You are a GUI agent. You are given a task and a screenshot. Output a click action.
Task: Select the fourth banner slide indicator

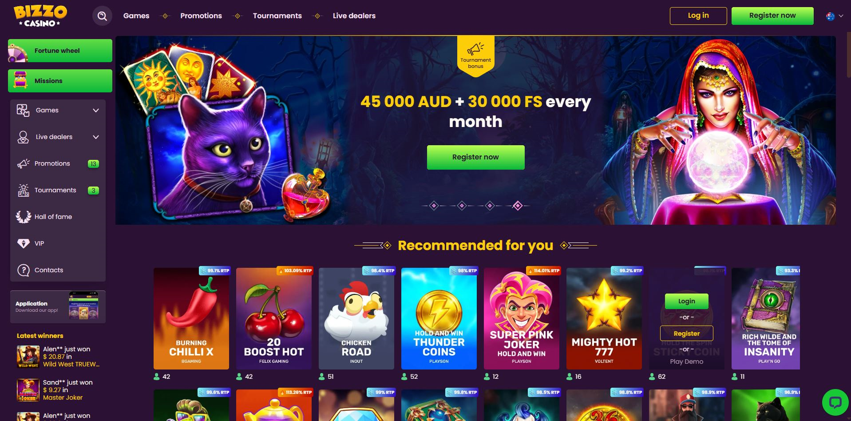point(518,206)
